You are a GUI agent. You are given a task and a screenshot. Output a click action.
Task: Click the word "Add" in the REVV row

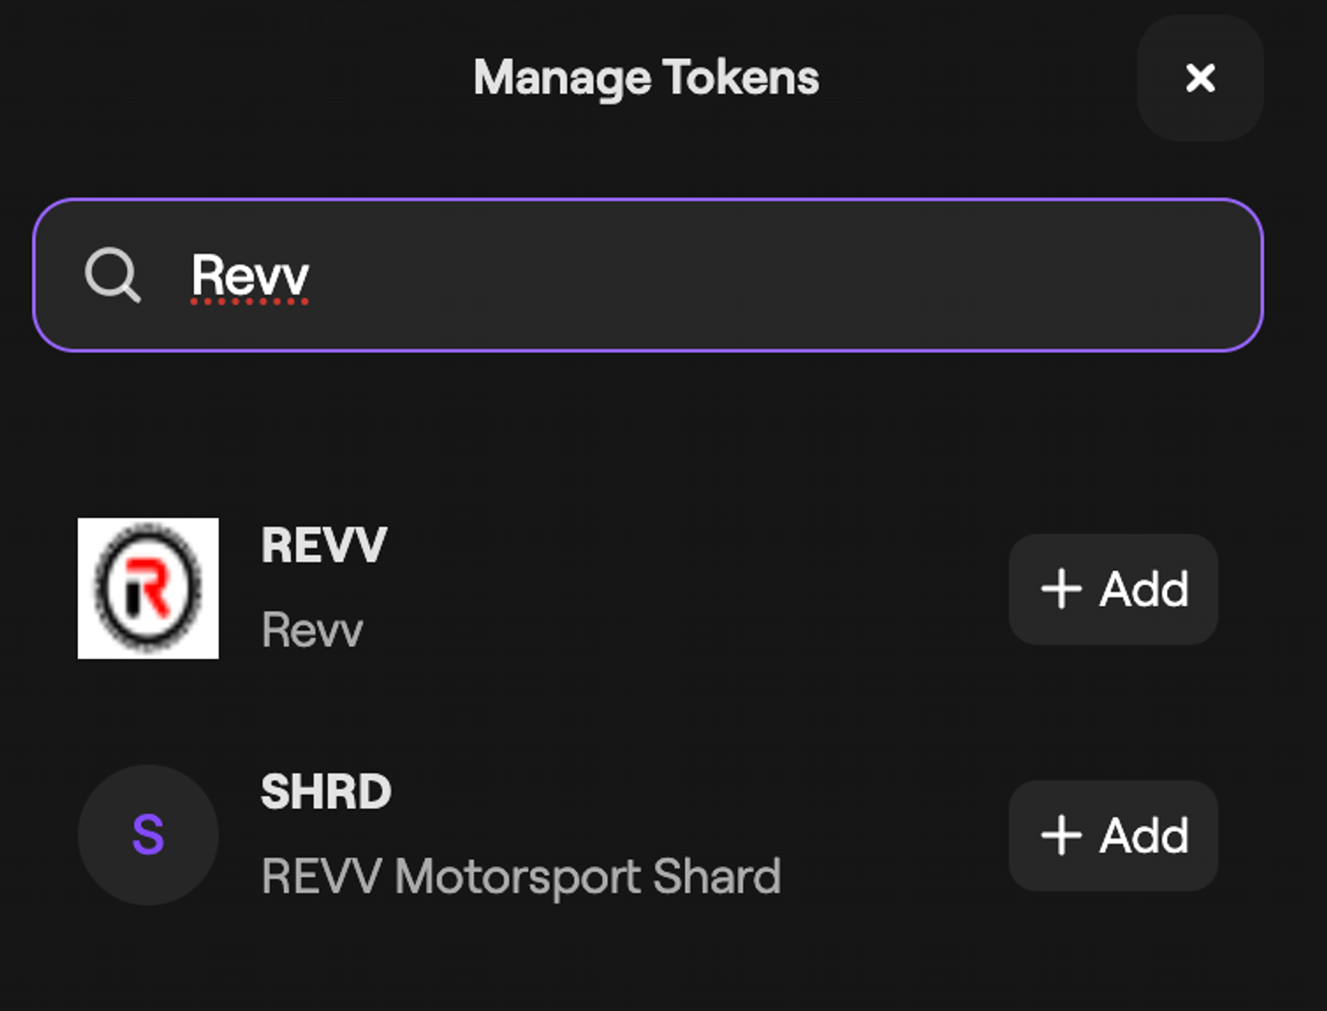point(1143,589)
